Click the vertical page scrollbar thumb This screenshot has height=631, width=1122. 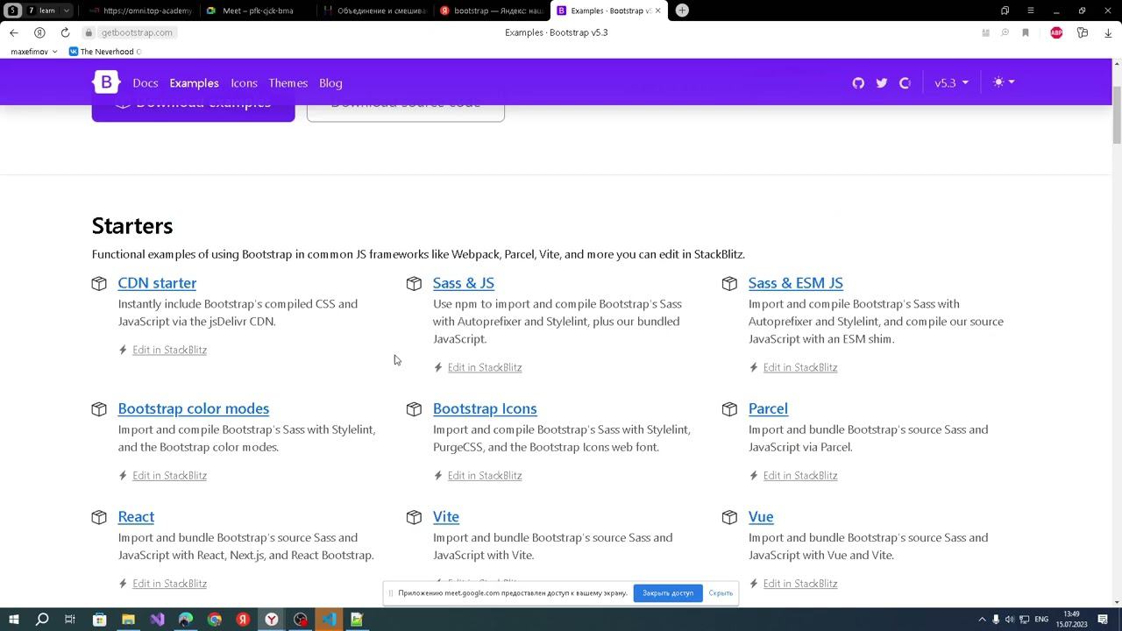pyautogui.click(x=1117, y=114)
